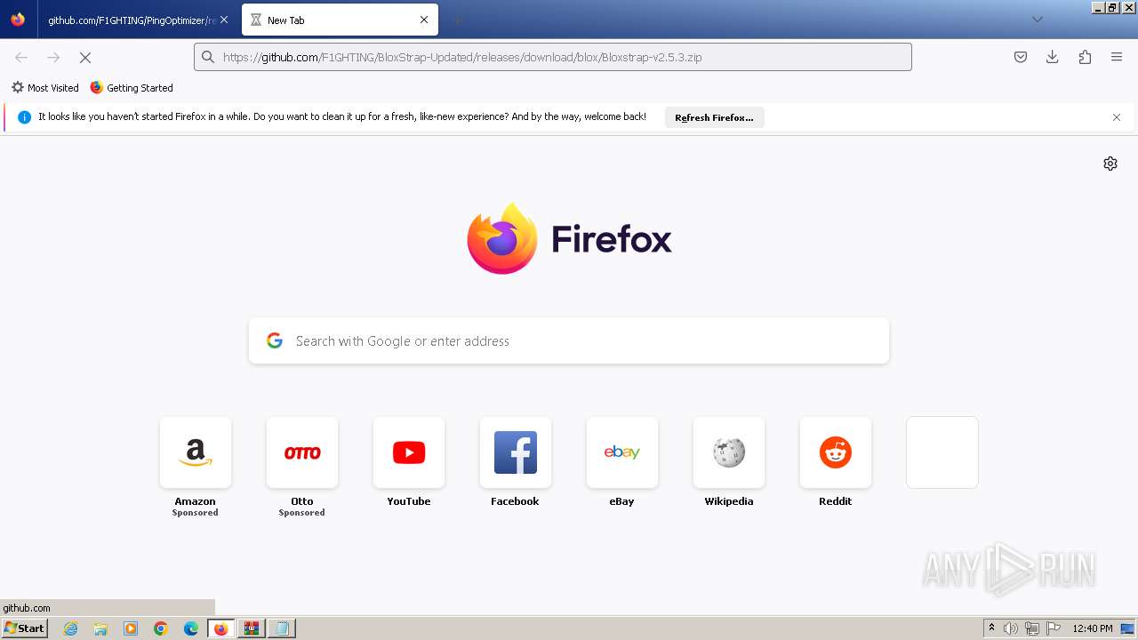Open the network tray icon
The height and width of the screenshot is (640, 1138).
click(1032, 628)
